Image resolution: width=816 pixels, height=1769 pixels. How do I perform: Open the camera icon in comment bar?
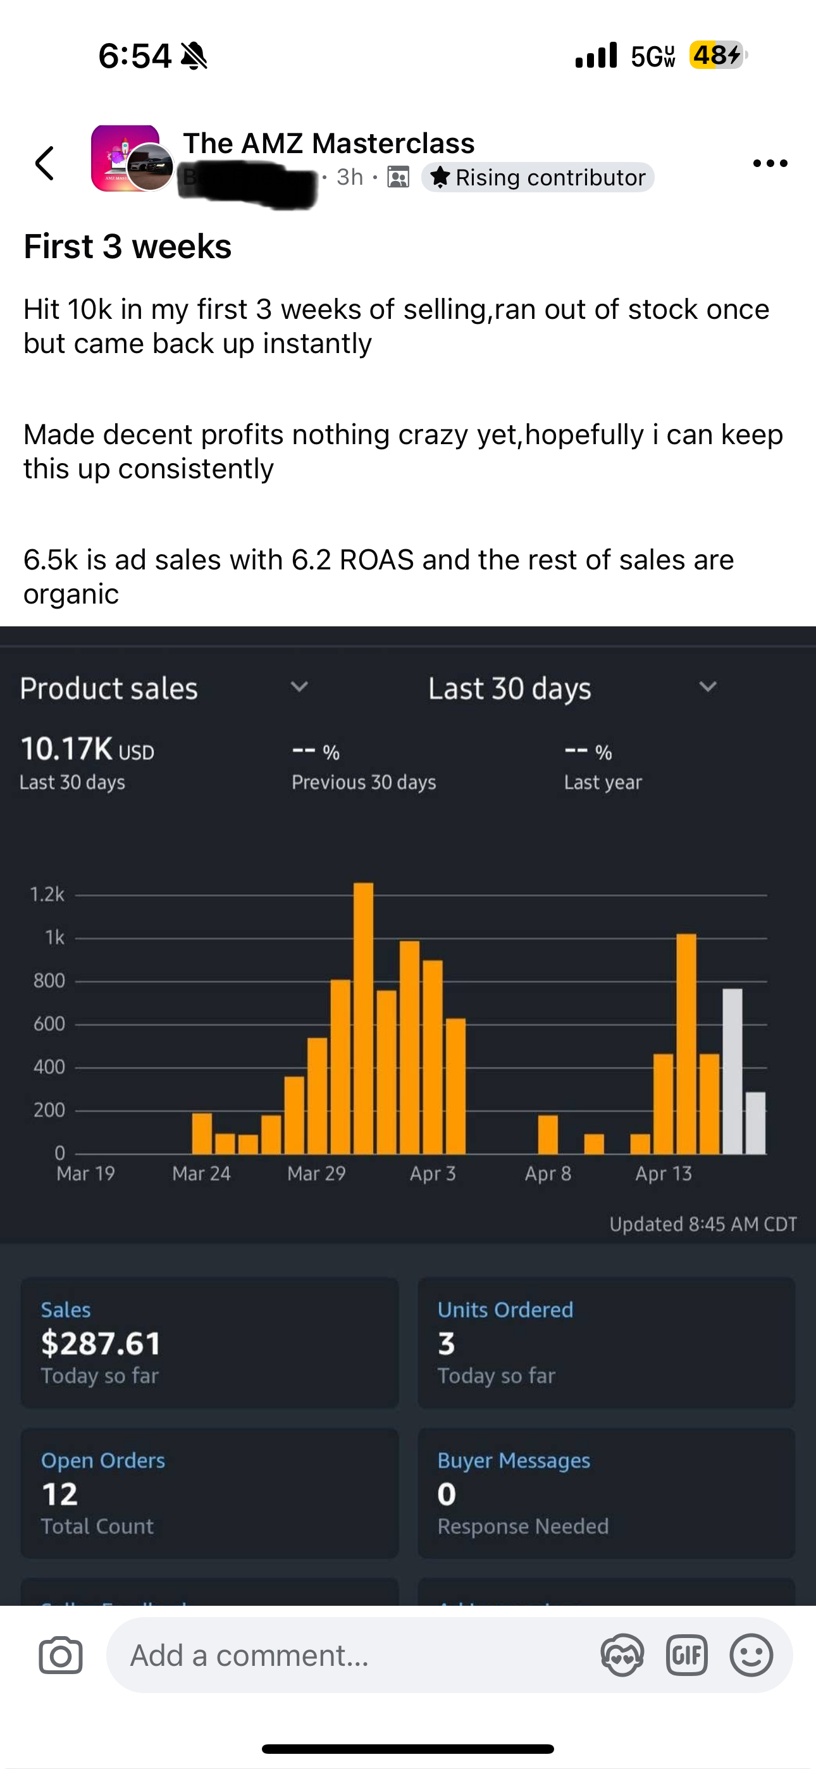(x=61, y=1656)
